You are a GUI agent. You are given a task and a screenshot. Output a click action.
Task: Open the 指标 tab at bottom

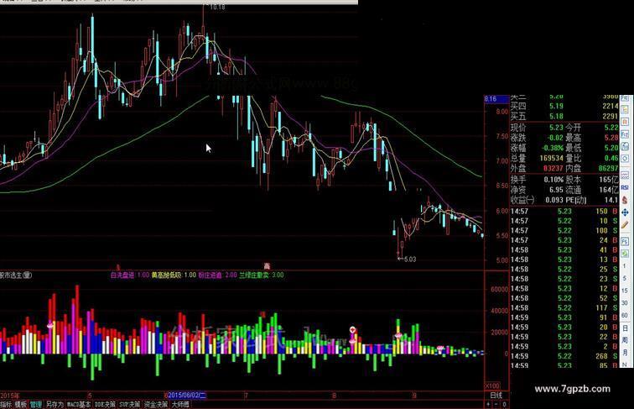[6, 405]
